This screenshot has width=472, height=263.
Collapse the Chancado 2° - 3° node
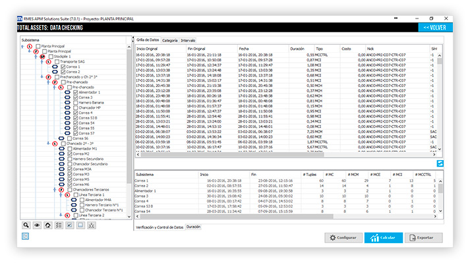coord(48,144)
